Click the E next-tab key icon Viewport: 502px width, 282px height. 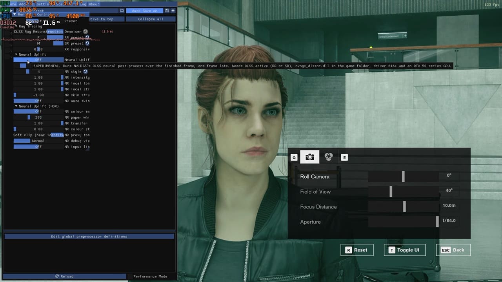[x=344, y=157]
